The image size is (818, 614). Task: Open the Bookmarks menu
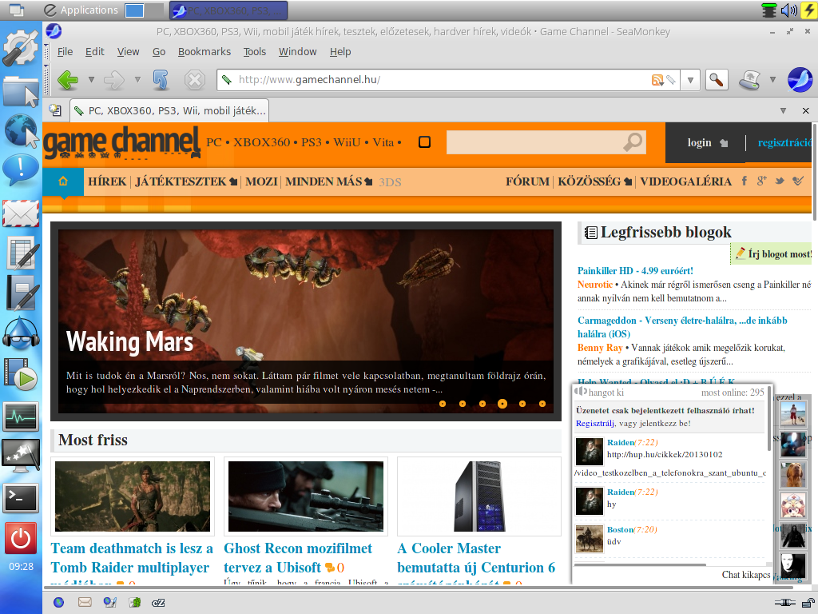tap(204, 52)
